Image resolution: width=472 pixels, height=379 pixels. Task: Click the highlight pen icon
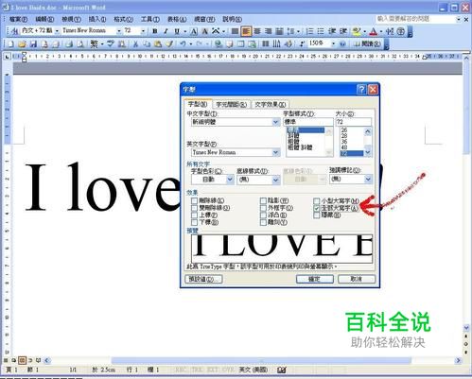[357, 31]
